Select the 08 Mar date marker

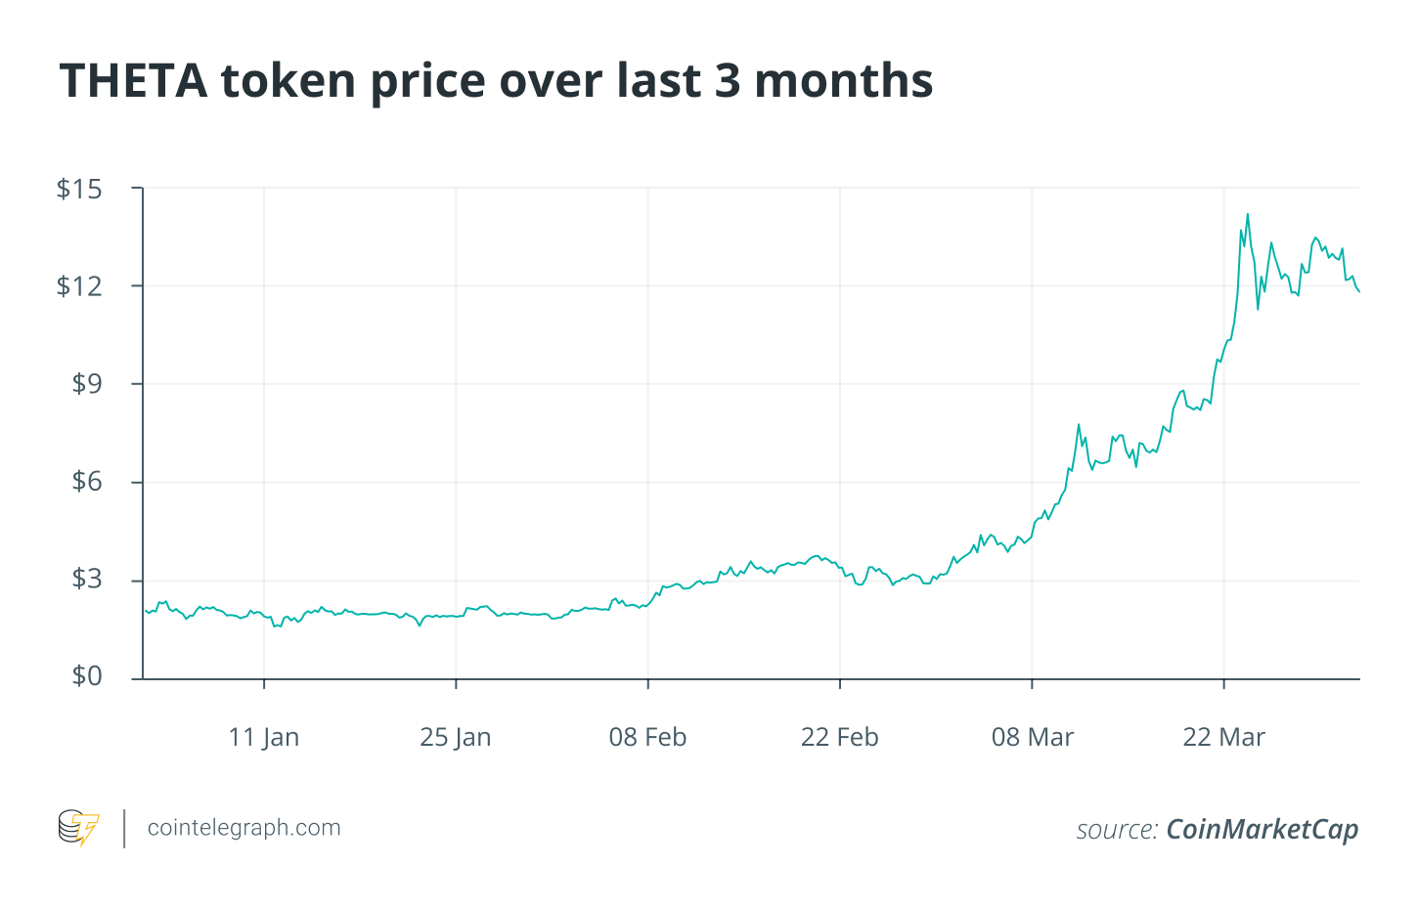click(x=1033, y=737)
